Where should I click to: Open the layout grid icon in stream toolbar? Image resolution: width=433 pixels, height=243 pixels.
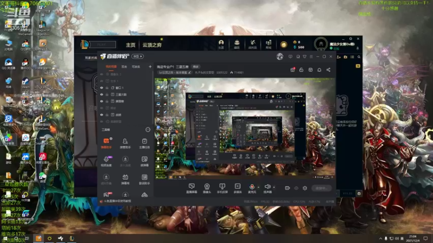(310, 70)
